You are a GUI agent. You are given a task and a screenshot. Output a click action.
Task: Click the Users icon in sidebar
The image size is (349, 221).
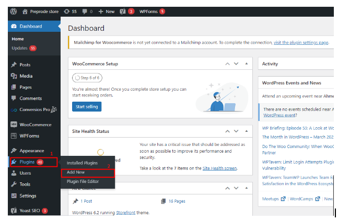click(x=14, y=173)
